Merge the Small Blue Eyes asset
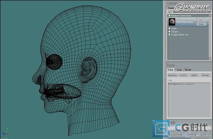Image resolution: width=213 pixels, height=139 pixels. click(201, 24)
